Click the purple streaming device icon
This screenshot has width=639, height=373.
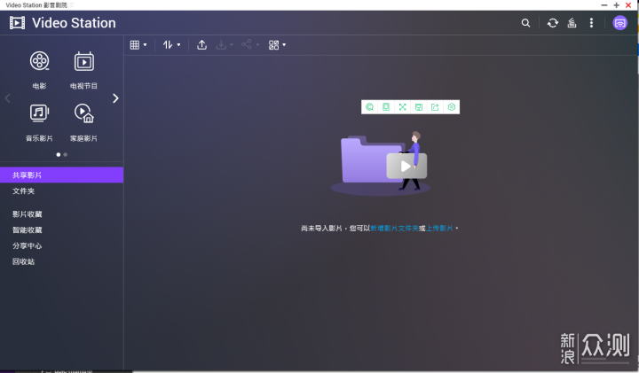tap(619, 23)
